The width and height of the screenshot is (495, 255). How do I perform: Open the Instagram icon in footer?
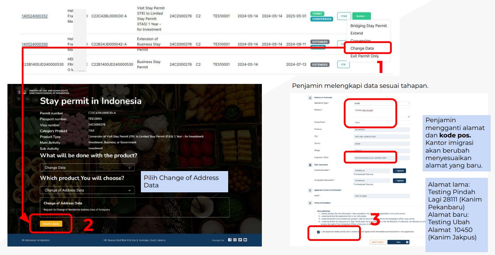(235, 240)
